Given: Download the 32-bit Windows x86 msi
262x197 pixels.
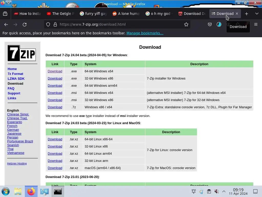Looking at the screenshot, I should [x=55, y=100].
